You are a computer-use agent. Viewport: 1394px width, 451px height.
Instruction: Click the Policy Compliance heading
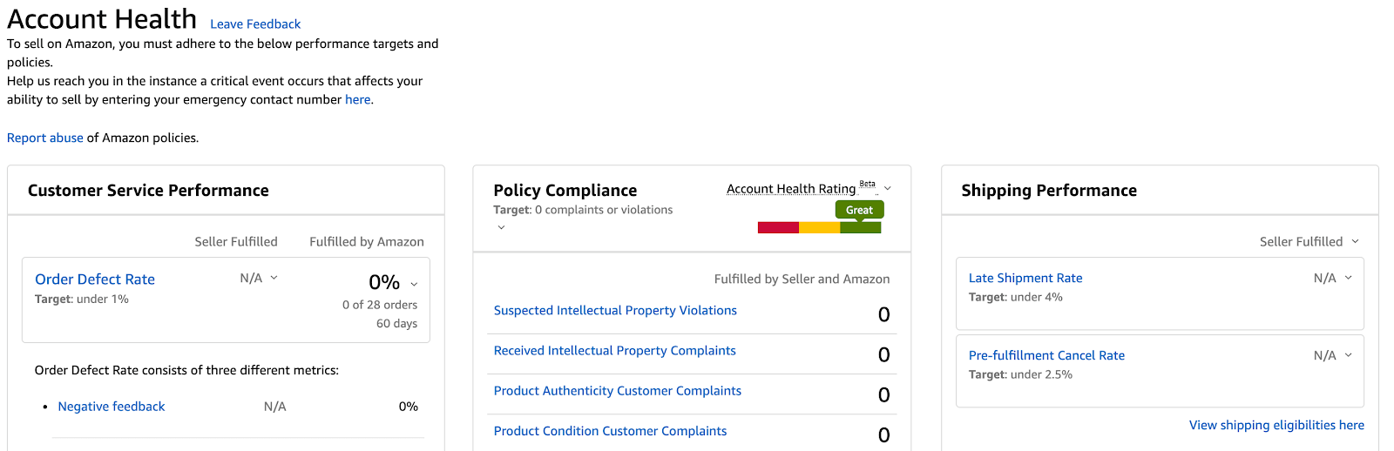[x=565, y=191]
